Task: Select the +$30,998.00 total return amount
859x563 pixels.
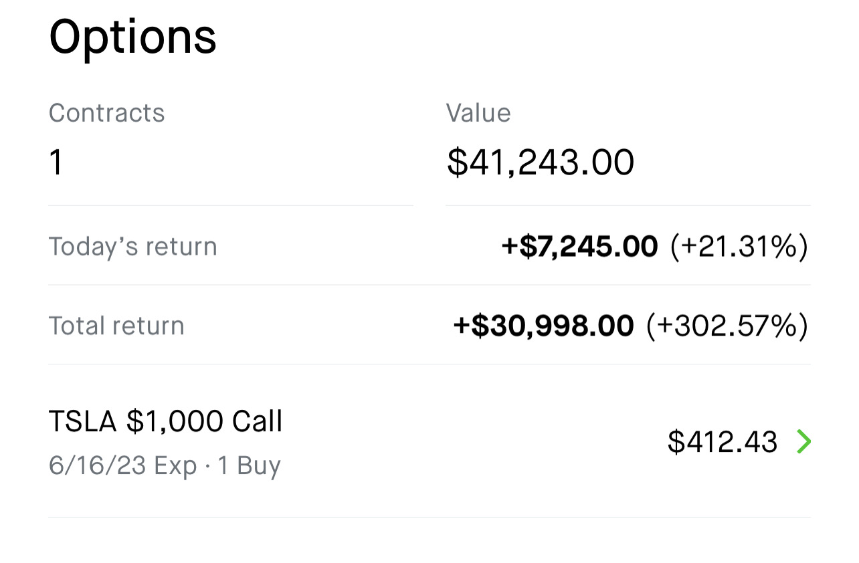Action: [543, 326]
